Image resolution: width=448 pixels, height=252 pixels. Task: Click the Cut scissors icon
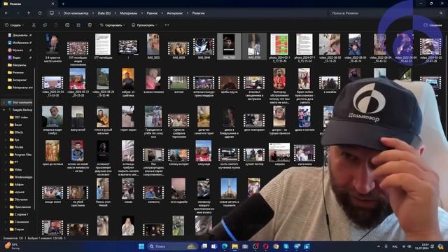pos(34,25)
